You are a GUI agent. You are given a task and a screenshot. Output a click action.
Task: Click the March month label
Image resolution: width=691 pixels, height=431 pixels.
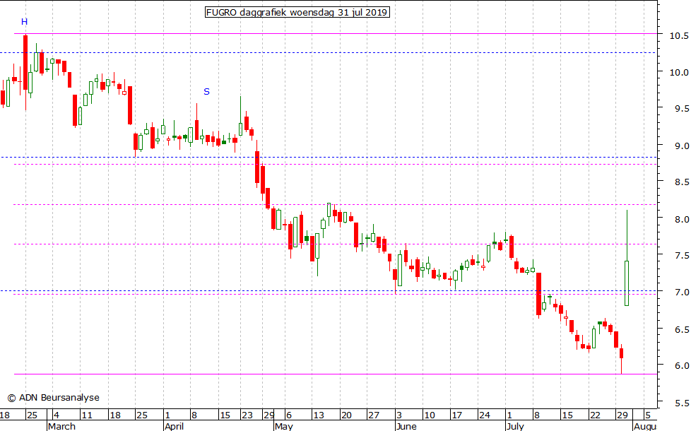point(61,426)
